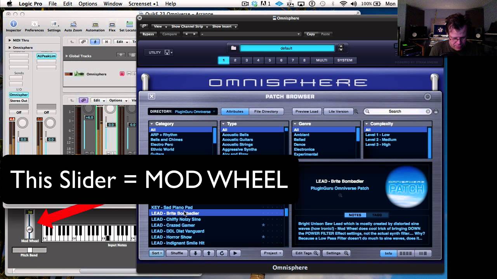
Task: Switch to the SYSTEM page tab
Action: point(345,60)
